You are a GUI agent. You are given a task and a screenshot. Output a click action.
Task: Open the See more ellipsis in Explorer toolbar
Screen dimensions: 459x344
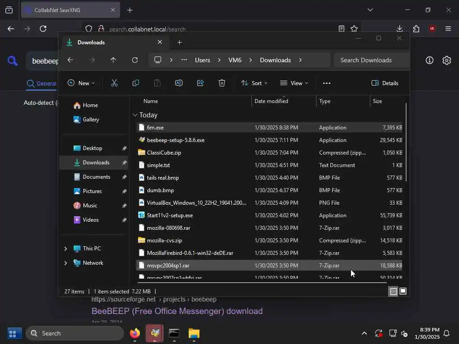tap(327, 83)
